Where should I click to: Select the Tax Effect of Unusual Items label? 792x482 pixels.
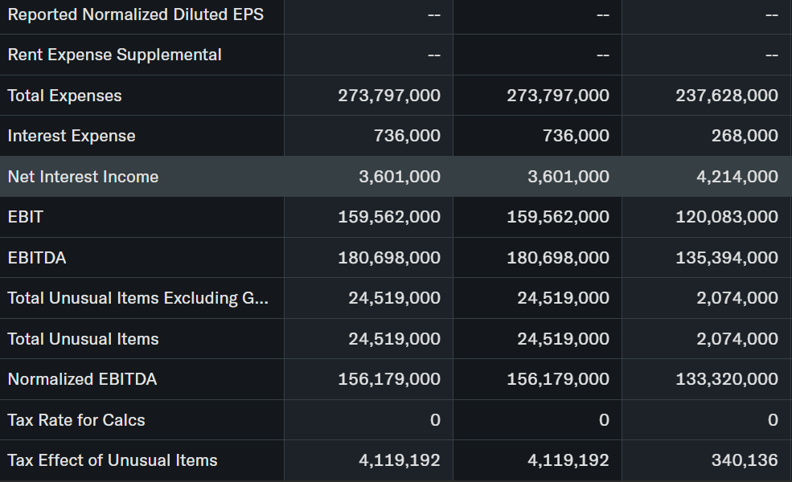[x=113, y=460]
